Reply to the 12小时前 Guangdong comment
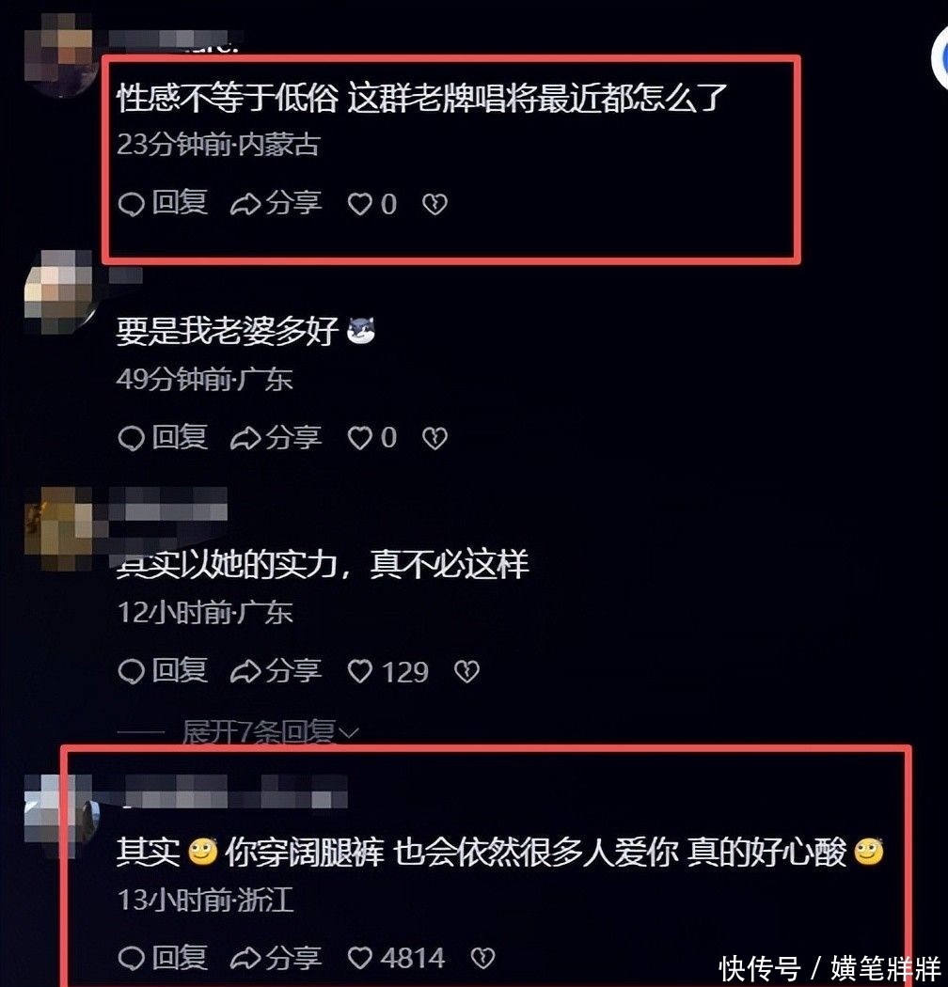This screenshot has height=987, width=948. [x=163, y=672]
